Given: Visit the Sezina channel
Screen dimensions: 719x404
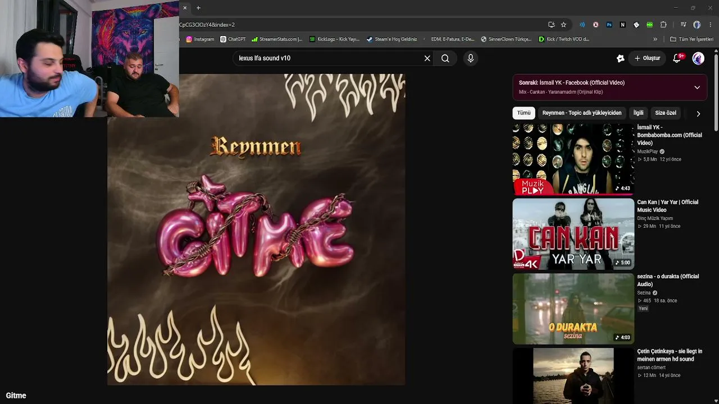Looking at the screenshot, I should [644, 293].
